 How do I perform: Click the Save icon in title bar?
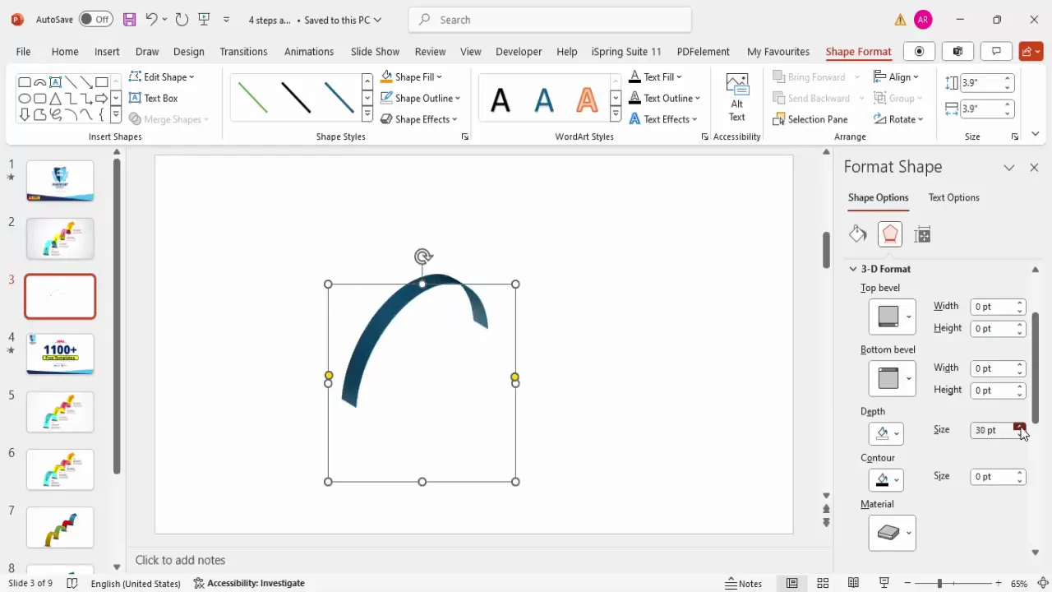pyautogui.click(x=129, y=19)
